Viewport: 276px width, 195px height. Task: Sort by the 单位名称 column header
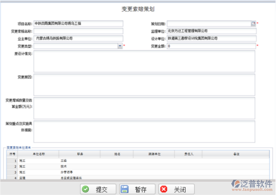(x=38, y=154)
